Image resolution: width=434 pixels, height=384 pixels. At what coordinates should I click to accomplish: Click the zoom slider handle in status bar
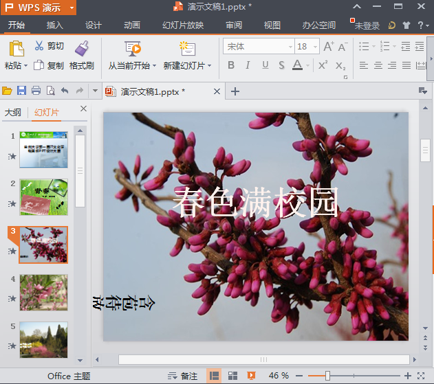(327, 376)
